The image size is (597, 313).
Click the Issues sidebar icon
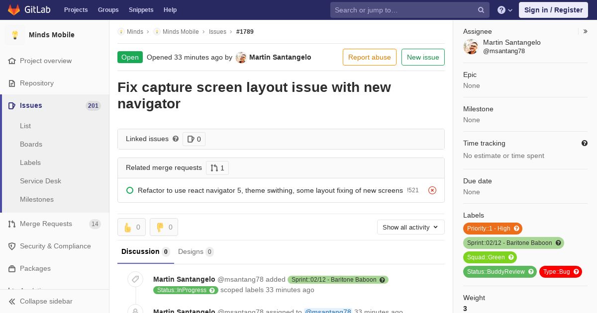[12, 105]
